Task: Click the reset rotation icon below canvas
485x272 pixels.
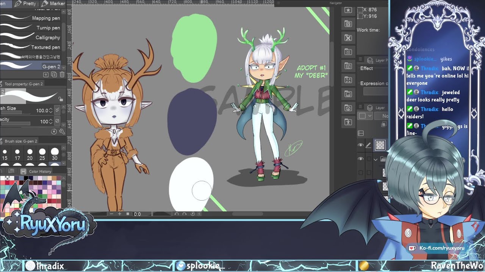Action: [x=192, y=214]
